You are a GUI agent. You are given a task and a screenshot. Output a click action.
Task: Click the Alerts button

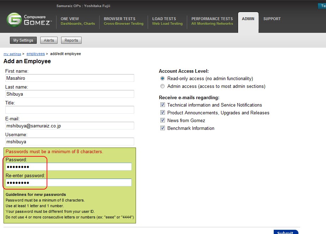click(x=49, y=40)
